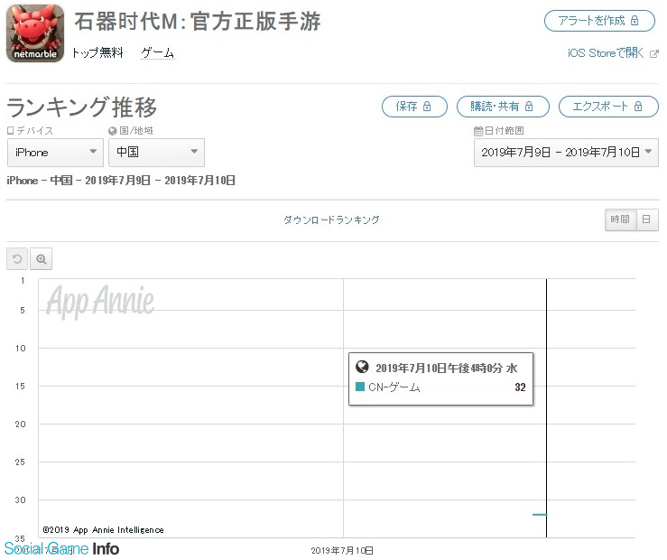Image resolution: width=667 pixels, height=560 pixels.
Task: Switch to the 時間 hourly view
Action: coord(620,219)
